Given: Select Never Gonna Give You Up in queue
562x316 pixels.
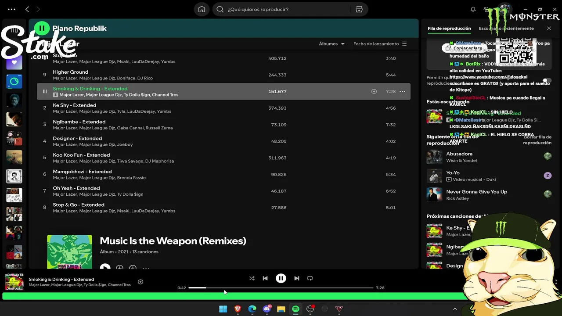Looking at the screenshot, I should 489,194.
